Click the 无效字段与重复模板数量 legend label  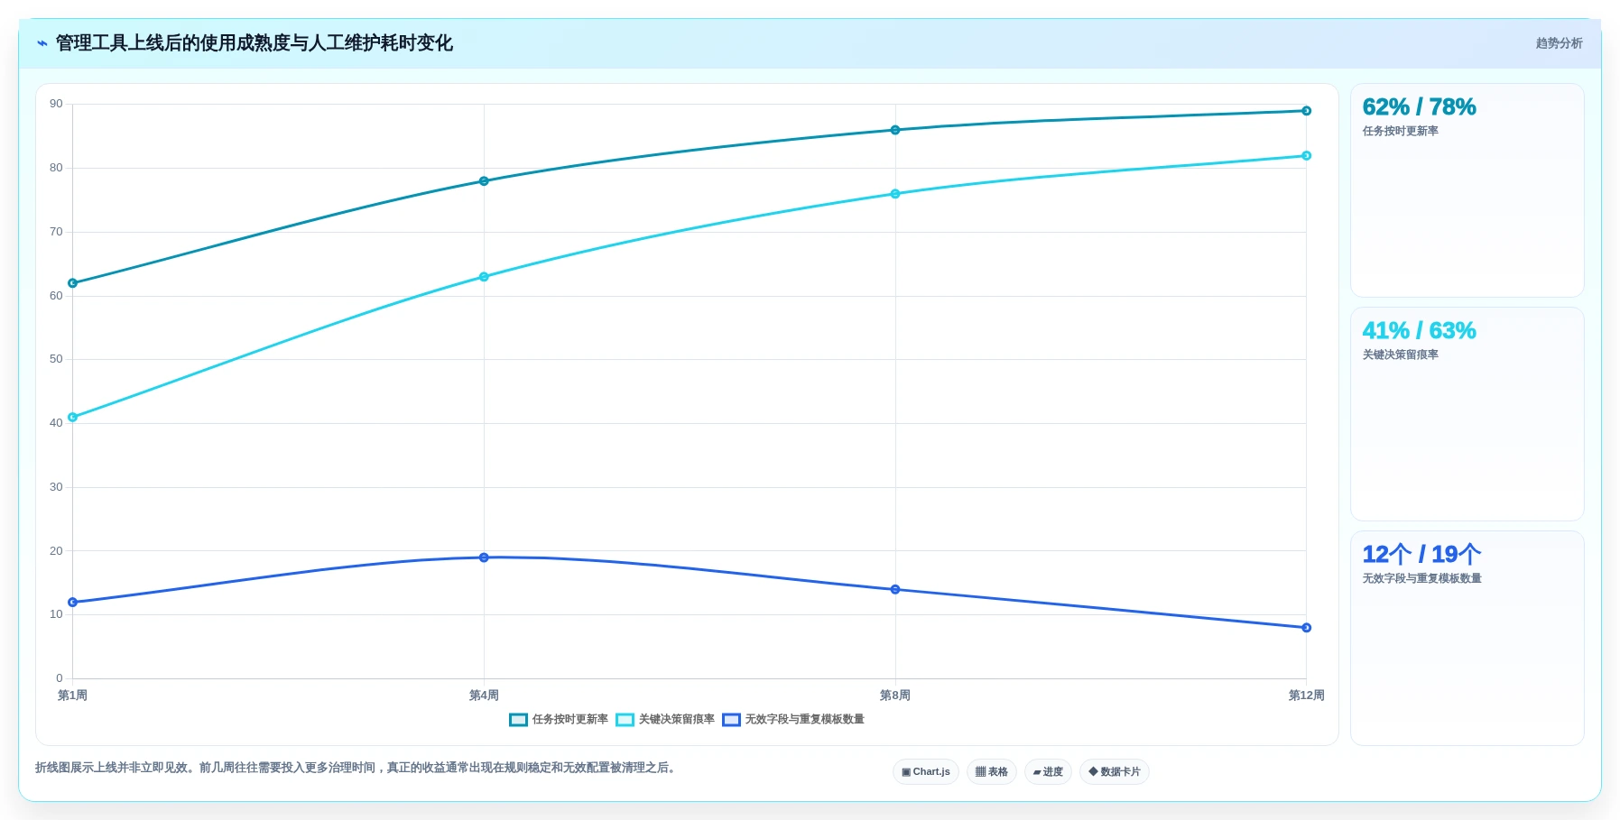tap(805, 720)
